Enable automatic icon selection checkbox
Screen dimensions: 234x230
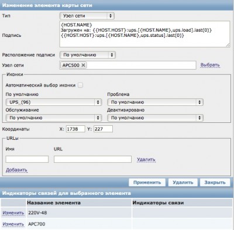(80, 85)
